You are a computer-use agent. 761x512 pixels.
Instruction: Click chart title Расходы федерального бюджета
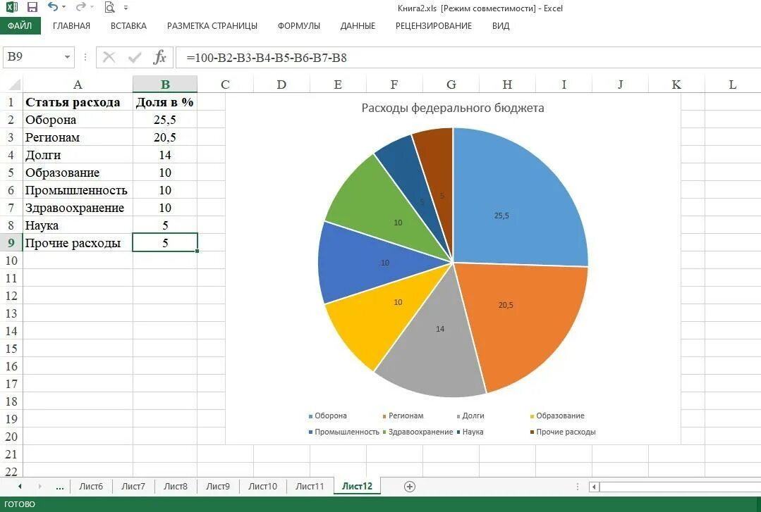453,108
